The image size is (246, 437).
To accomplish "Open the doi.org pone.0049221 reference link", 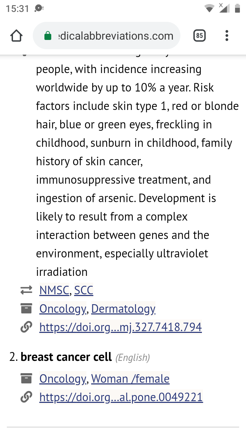I will pos(121,397).
